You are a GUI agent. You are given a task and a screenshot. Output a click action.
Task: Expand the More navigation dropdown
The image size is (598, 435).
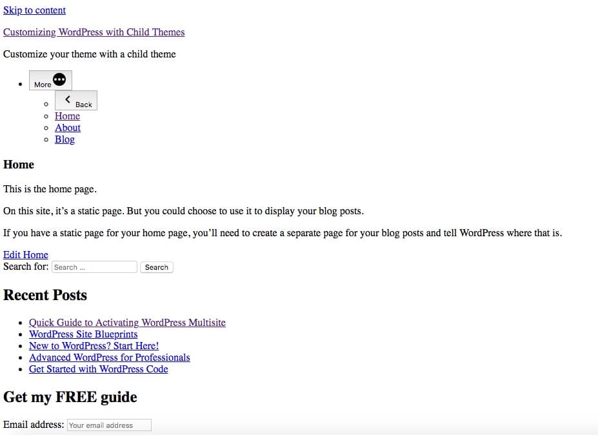point(50,80)
